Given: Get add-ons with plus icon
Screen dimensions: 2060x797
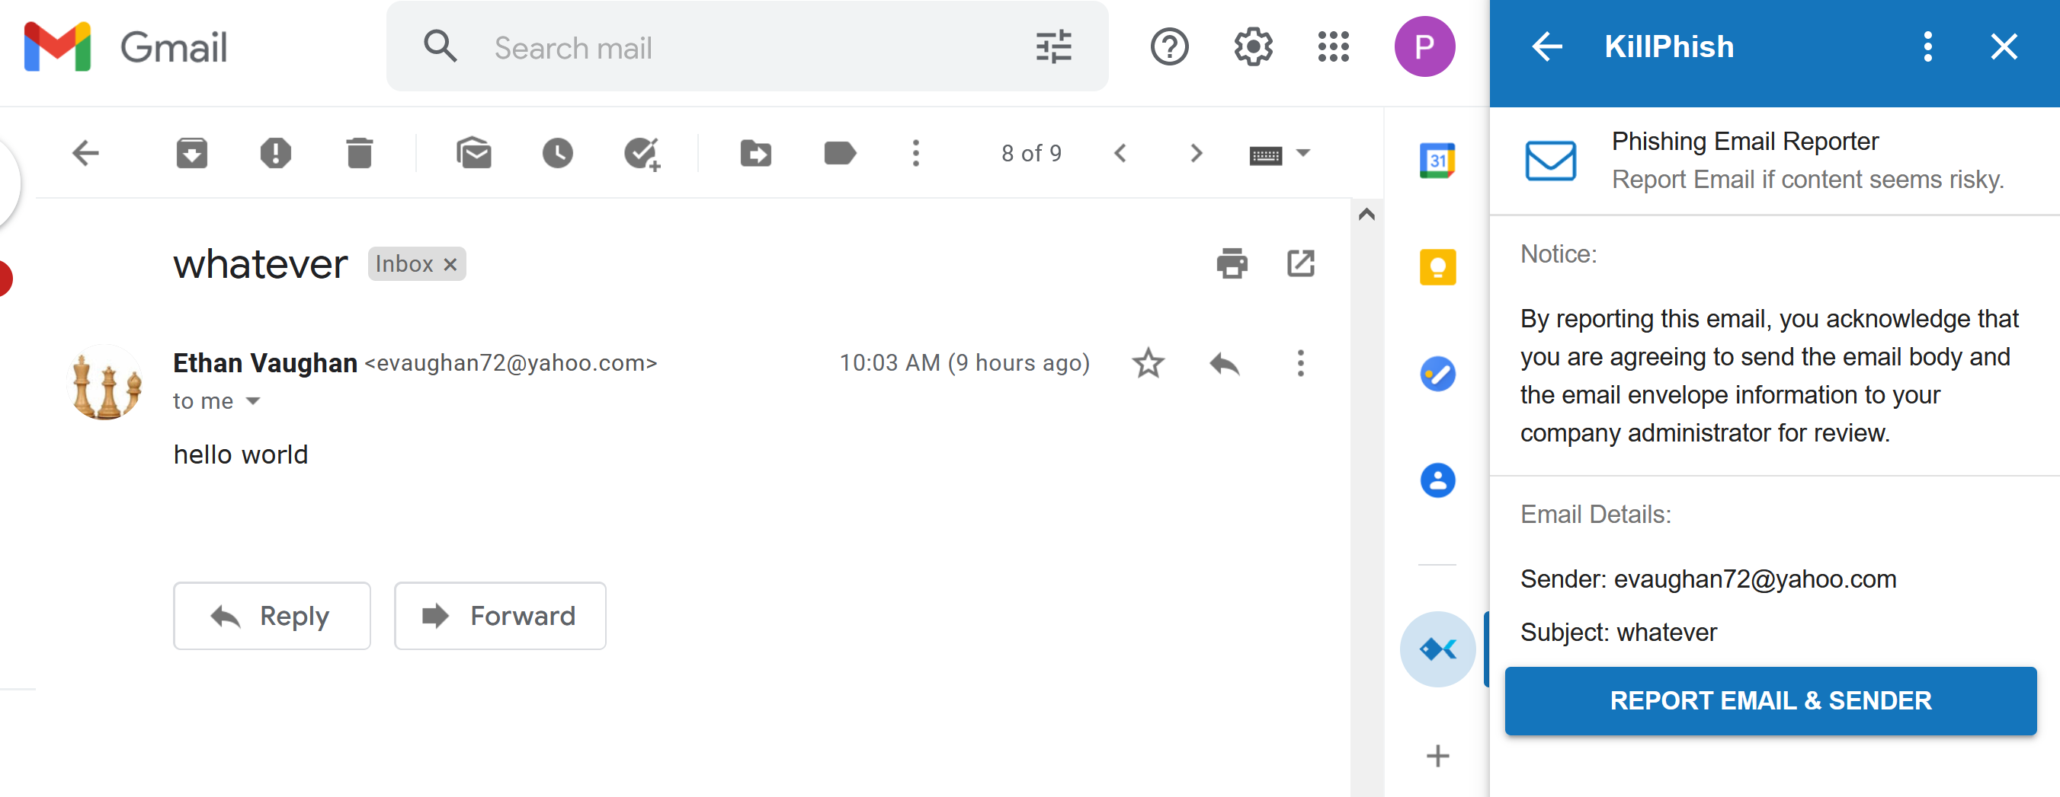Looking at the screenshot, I should [x=1438, y=755].
